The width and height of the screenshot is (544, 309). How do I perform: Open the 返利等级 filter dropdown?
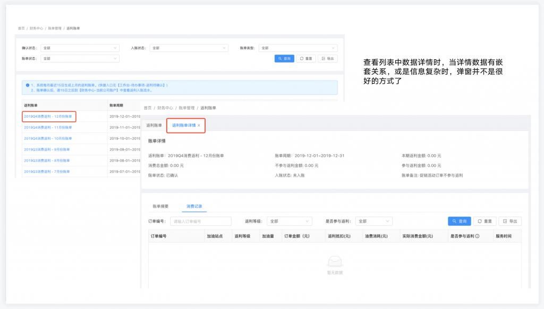291,221
